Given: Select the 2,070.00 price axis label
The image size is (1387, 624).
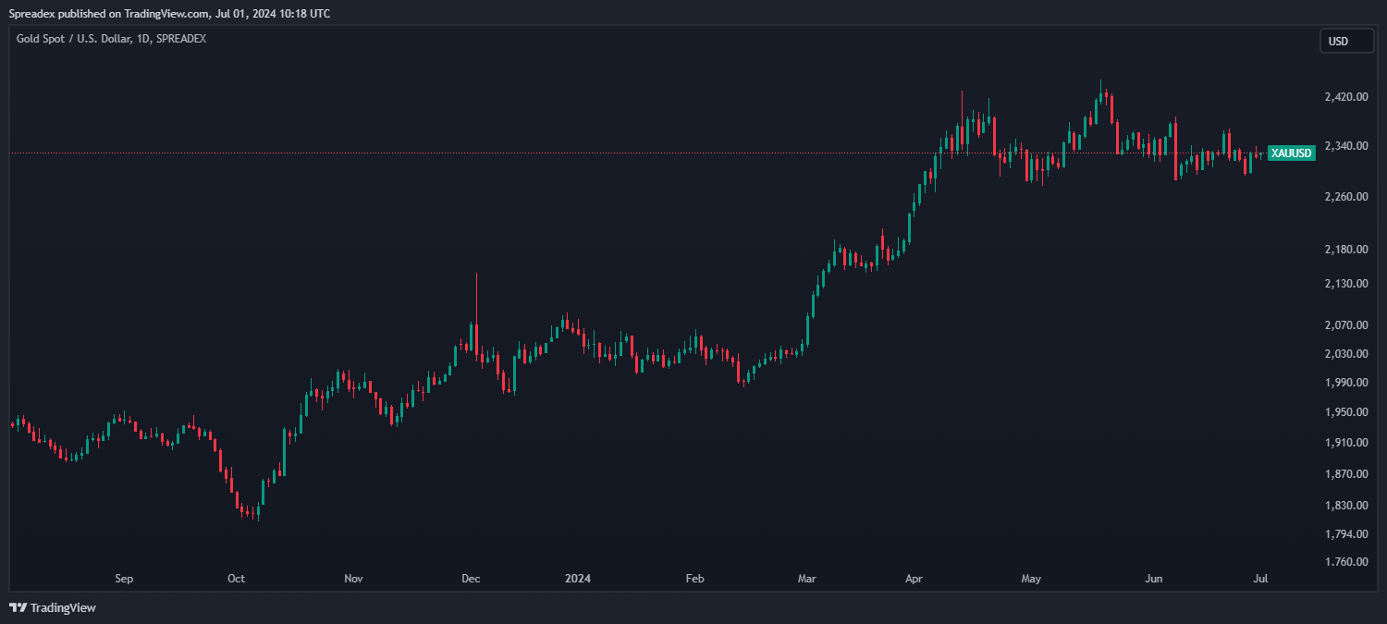Looking at the screenshot, I should click(1345, 325).
